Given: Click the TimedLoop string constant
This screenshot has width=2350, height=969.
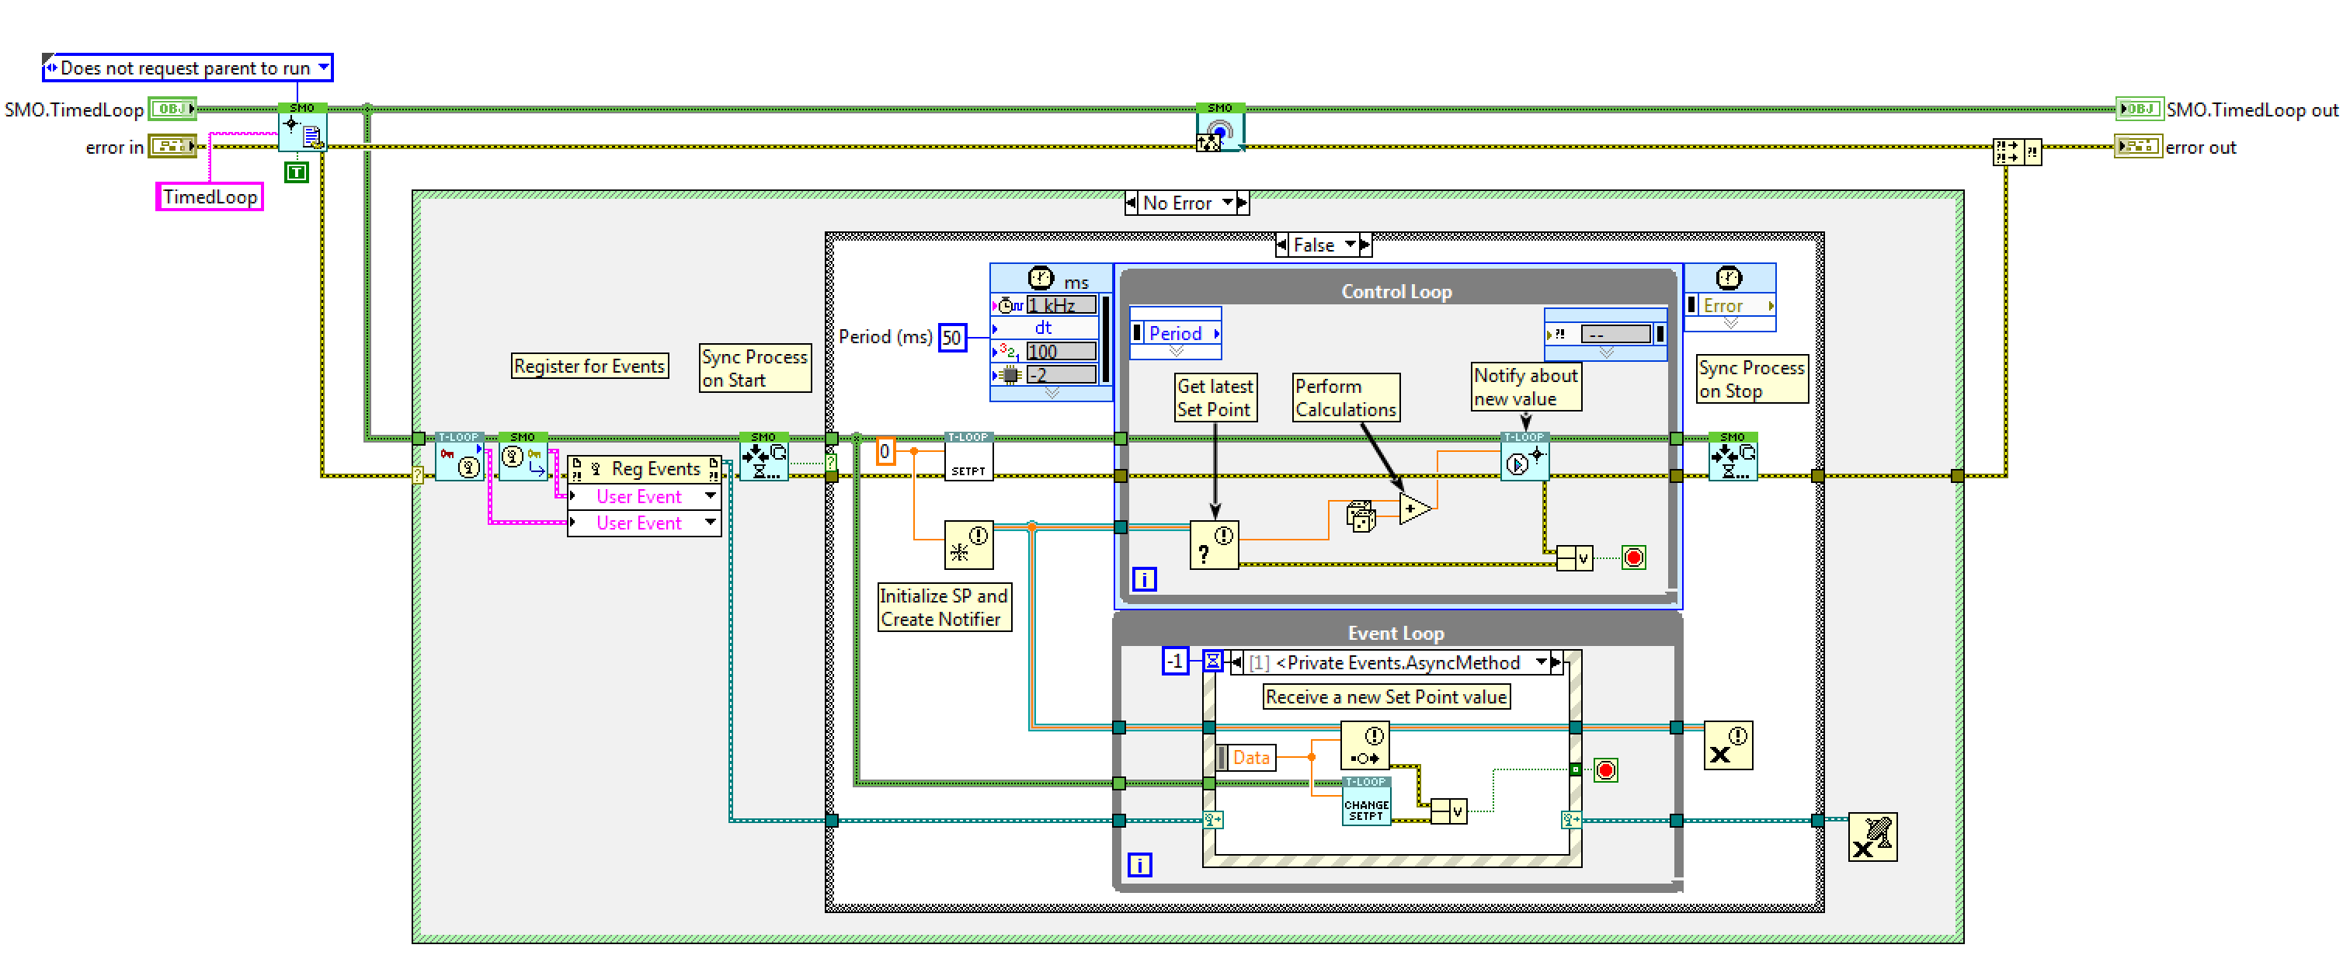Looking at the screenshot, I should 210,196.
